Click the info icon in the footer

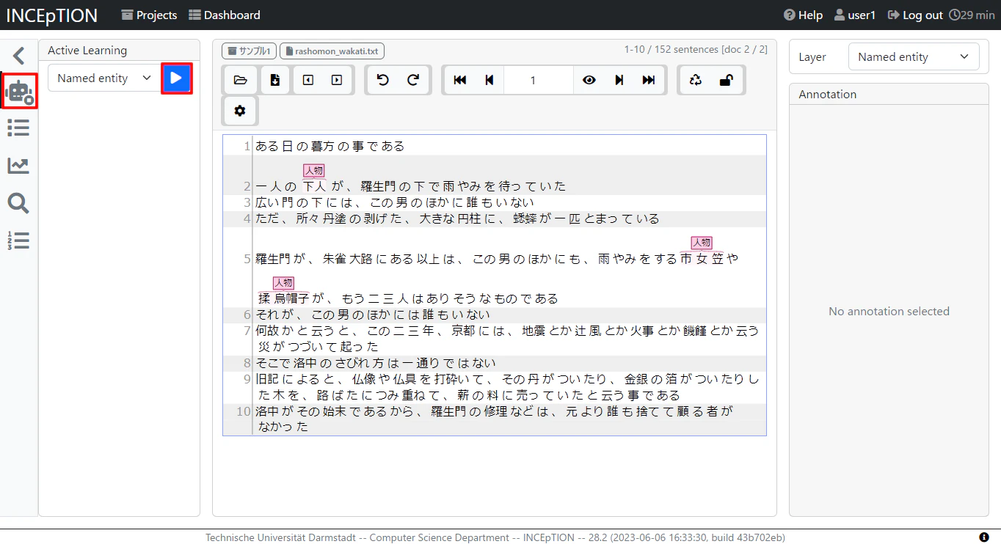point(984,537)
